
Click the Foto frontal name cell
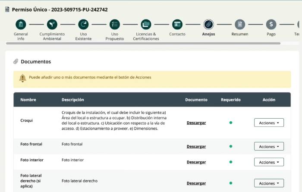tap(31, 144)
